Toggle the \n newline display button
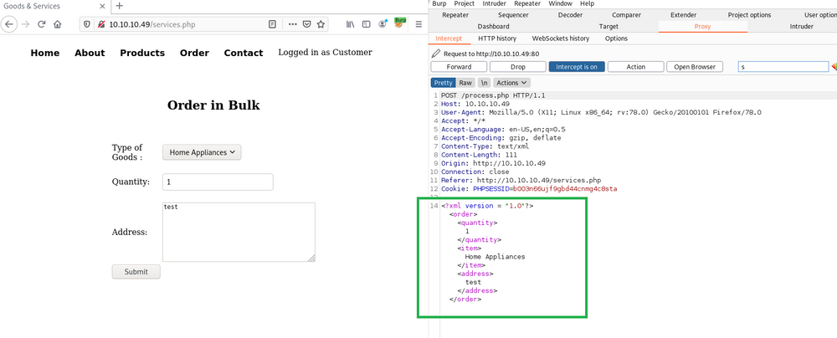 point(484,83)
